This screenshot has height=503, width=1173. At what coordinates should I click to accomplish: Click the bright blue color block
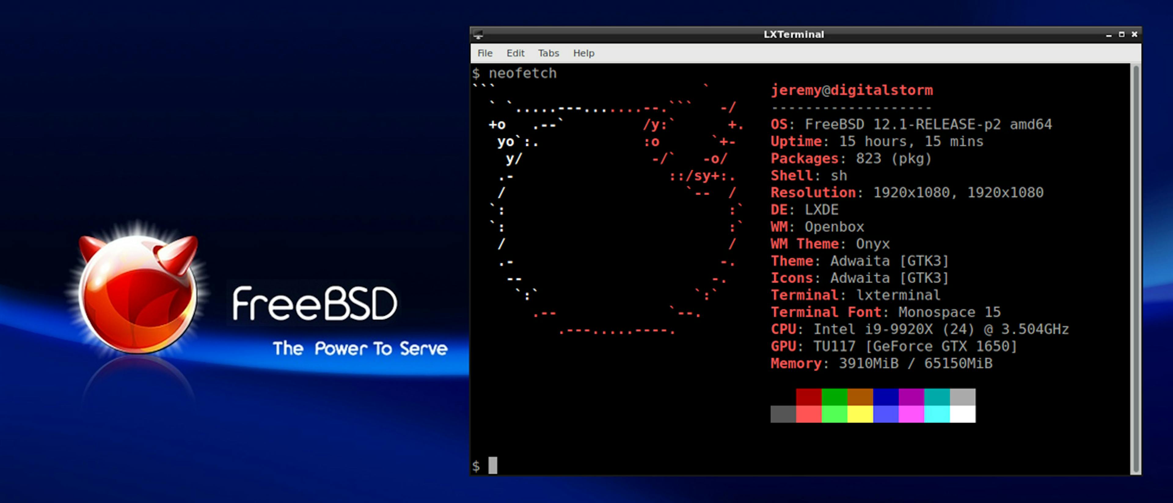coord(886,414)
